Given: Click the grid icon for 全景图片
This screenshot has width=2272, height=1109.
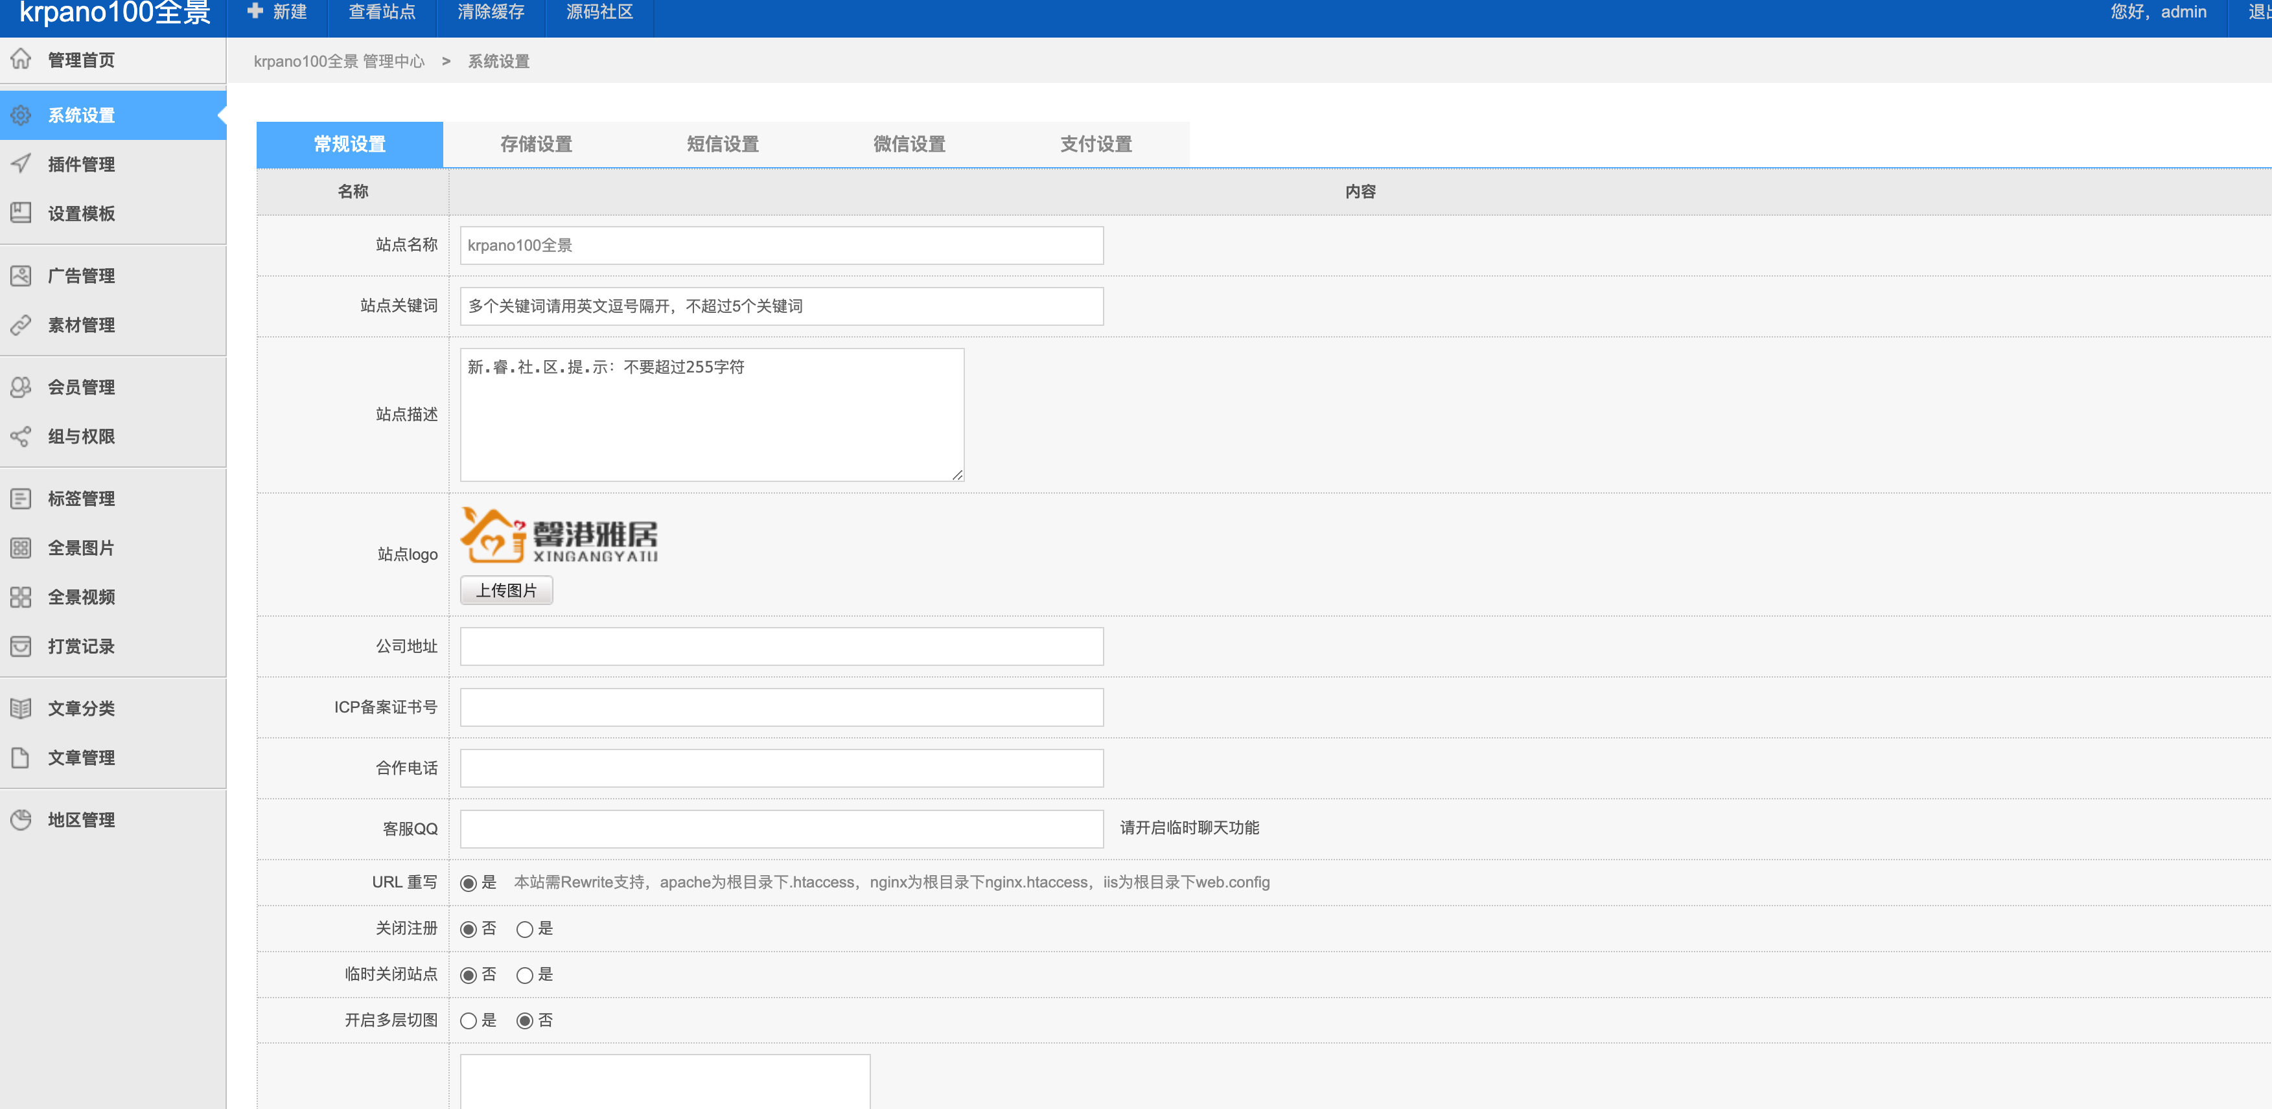Looking at the screenshot, I should 21,547.
